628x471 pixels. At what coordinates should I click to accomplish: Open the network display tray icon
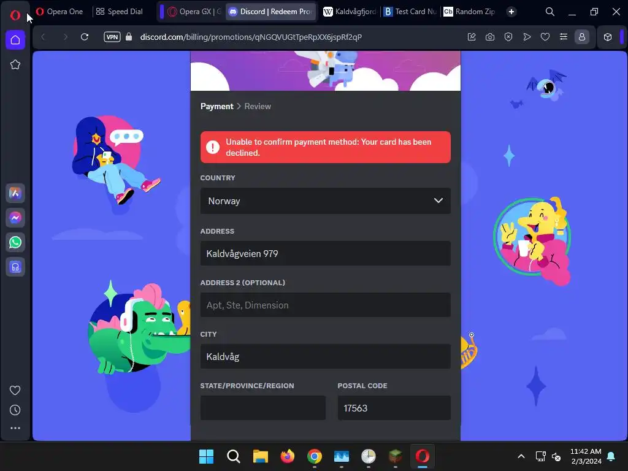[x=540, y=456]
